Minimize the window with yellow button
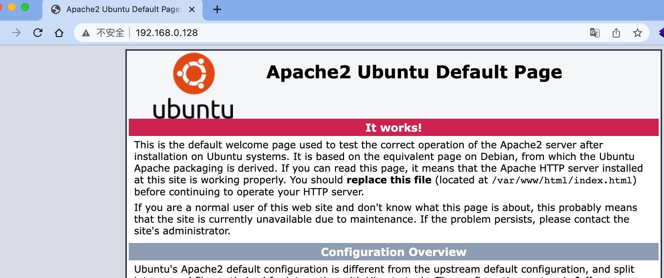 [x=12, y=7]
